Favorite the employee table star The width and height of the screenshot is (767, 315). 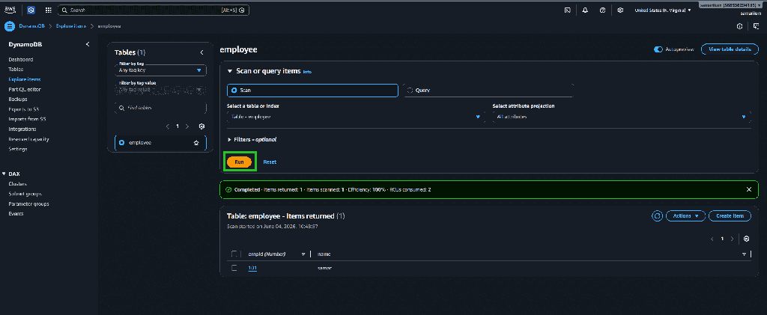click(196, 143)
